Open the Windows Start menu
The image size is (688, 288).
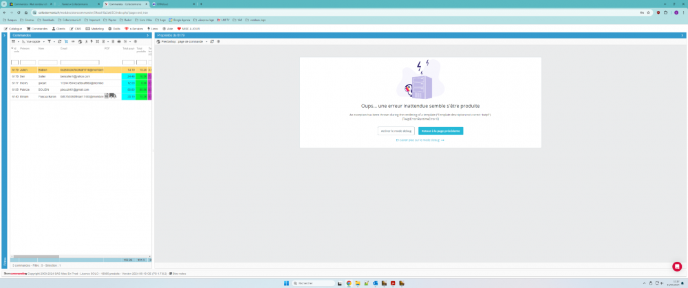(x=286, y=283)
